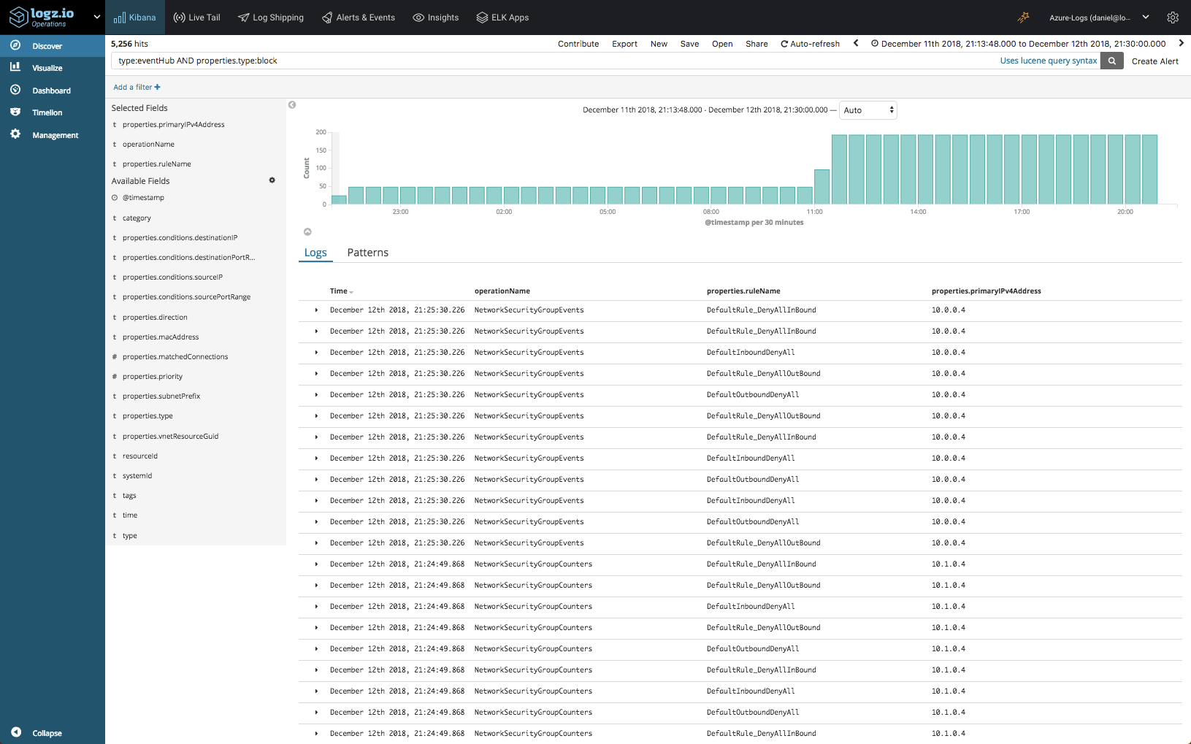Viewport: 1191px width, 744px height.
Task: Open the settings gear in the top bar
Action: pyautogui.click(x=1173, y=18)
